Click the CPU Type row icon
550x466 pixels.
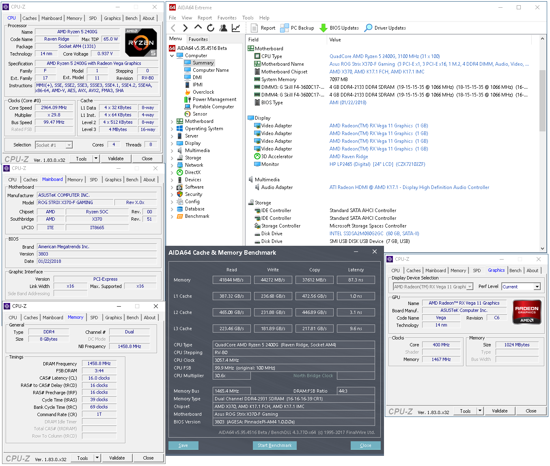(x=257, y=56)
